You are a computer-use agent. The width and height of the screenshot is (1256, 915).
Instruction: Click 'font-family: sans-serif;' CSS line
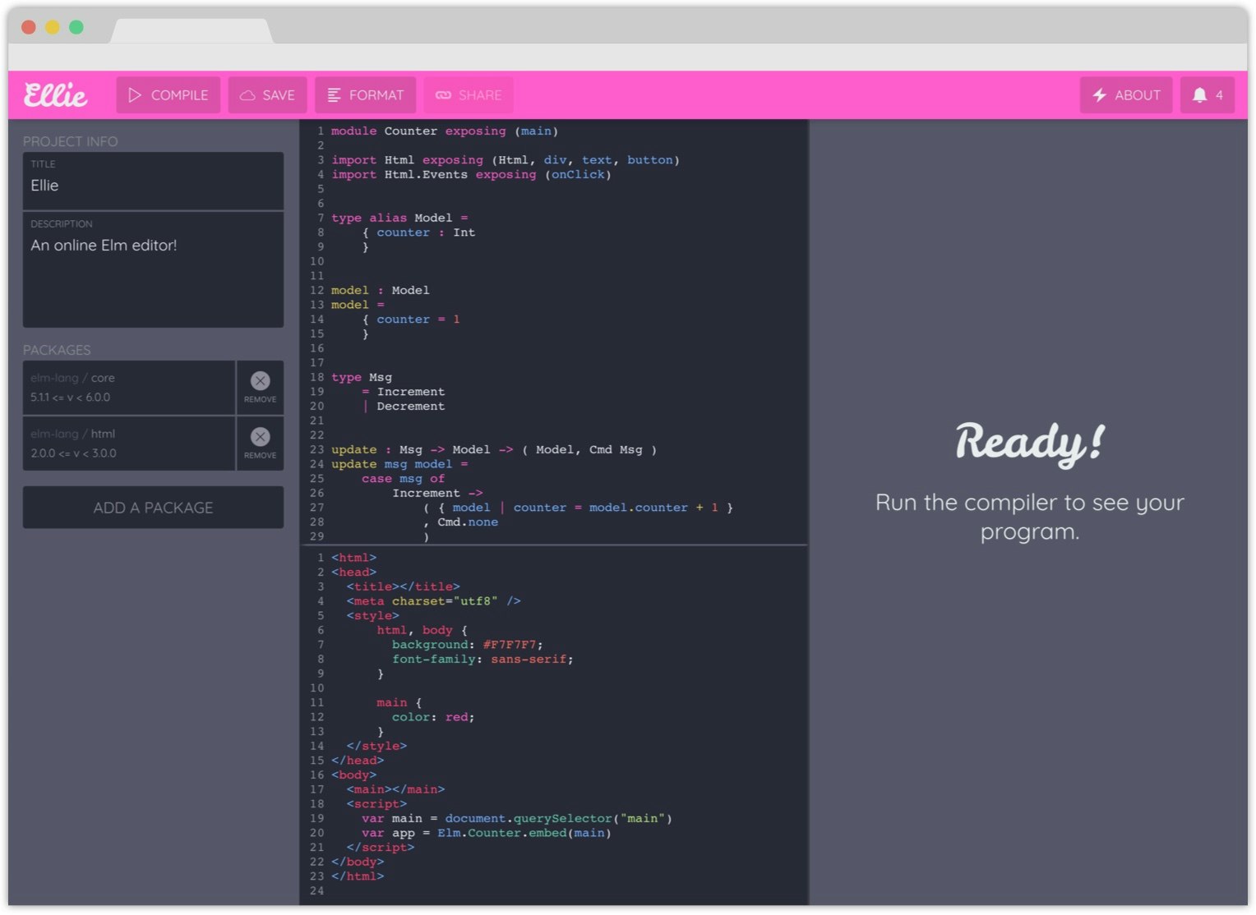click(483, 660)
